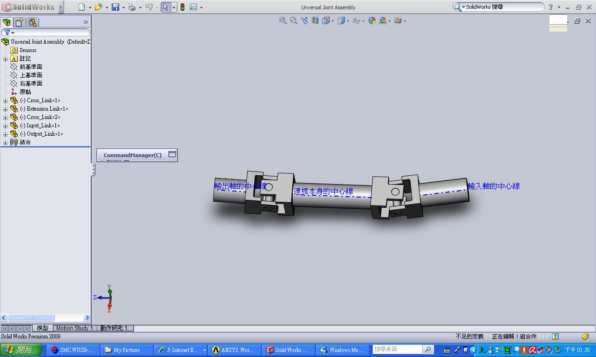The width and height of the screenshot is (596, 357).
Task: Click the View Orientation cube icon
Action: 326,20
